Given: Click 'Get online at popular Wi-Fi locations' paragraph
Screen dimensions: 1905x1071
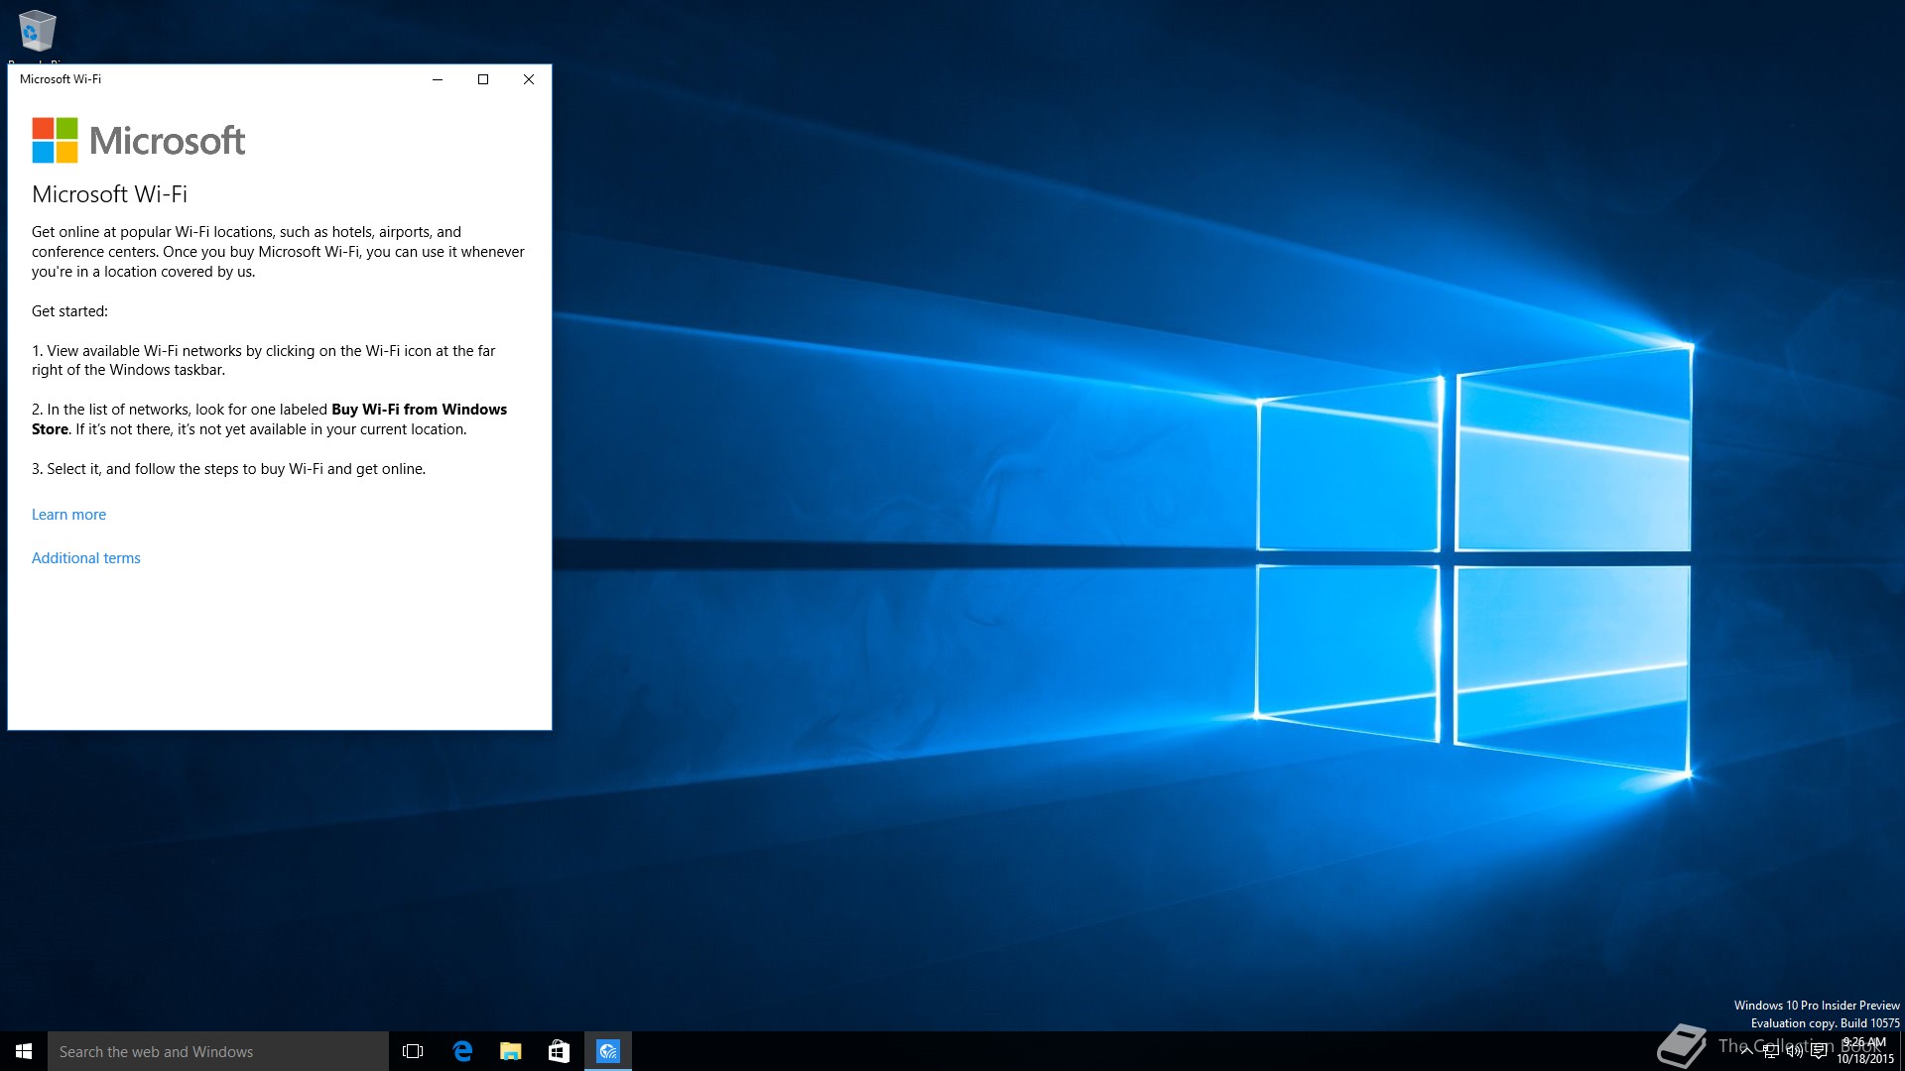Looking at the screenshot, I should click(278, 252).
